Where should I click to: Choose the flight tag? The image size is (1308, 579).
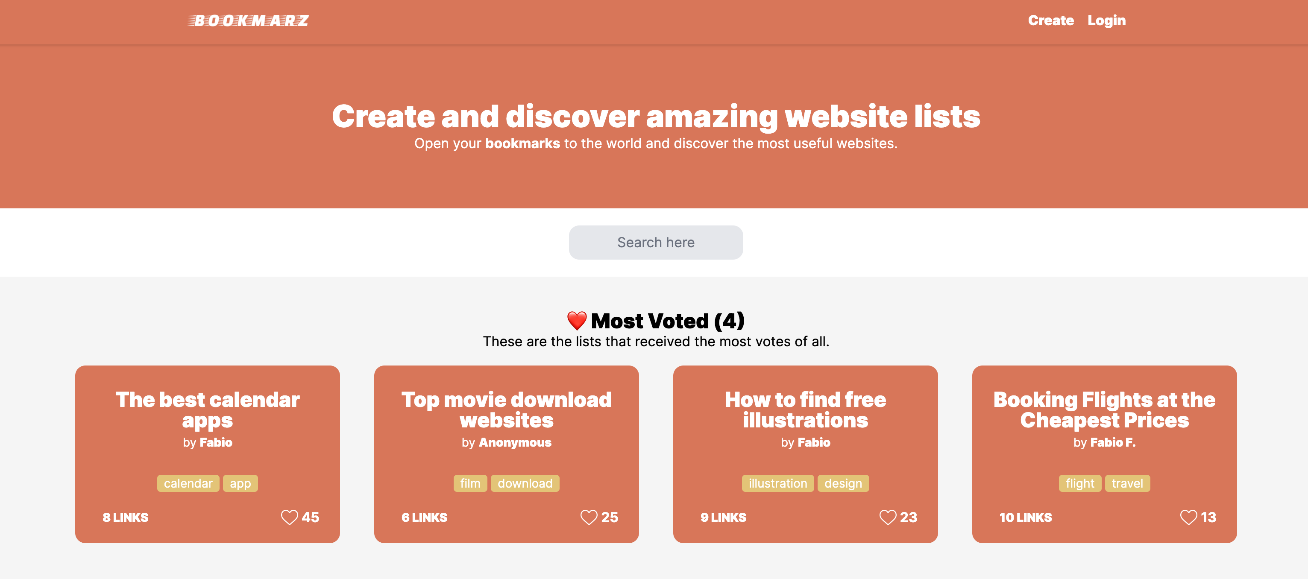[x=1079, y=483]
